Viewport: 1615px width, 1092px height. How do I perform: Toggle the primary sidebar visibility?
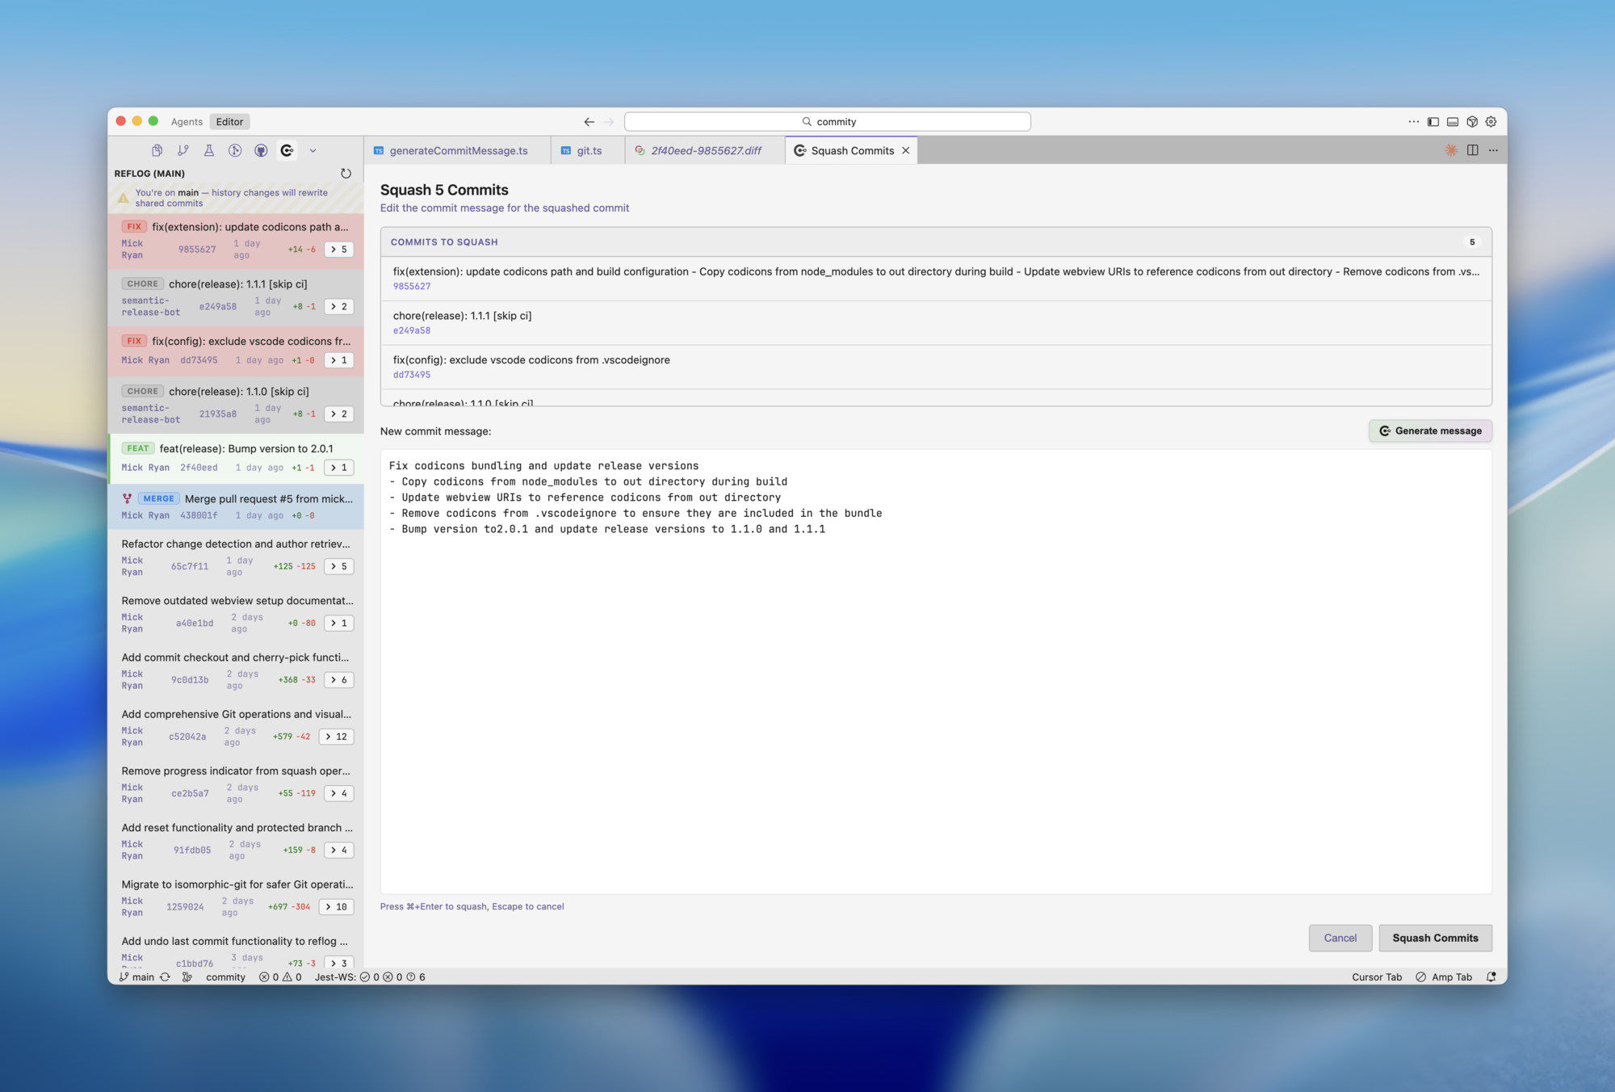tap(1433, 122)
